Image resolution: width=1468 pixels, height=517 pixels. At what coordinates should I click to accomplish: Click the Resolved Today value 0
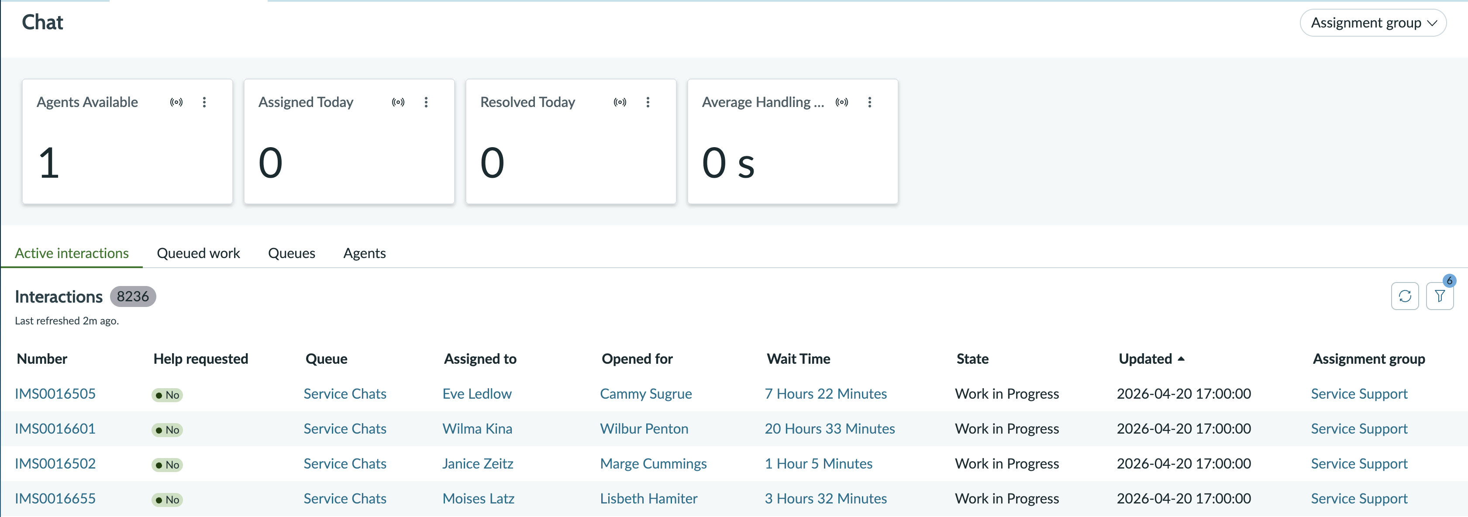493,163
